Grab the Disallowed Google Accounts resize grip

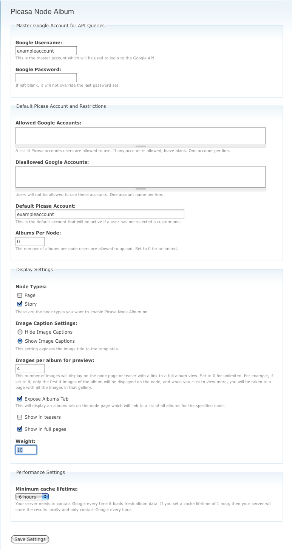pyautogui.click(x=141, y=189)
